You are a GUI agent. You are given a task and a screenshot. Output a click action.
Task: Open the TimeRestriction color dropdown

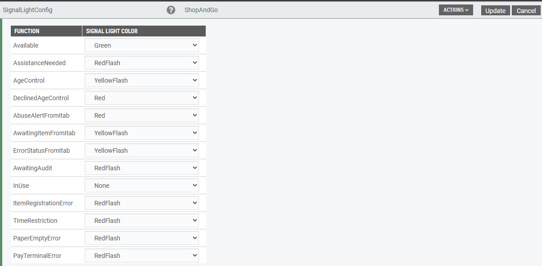coord(142,221)
